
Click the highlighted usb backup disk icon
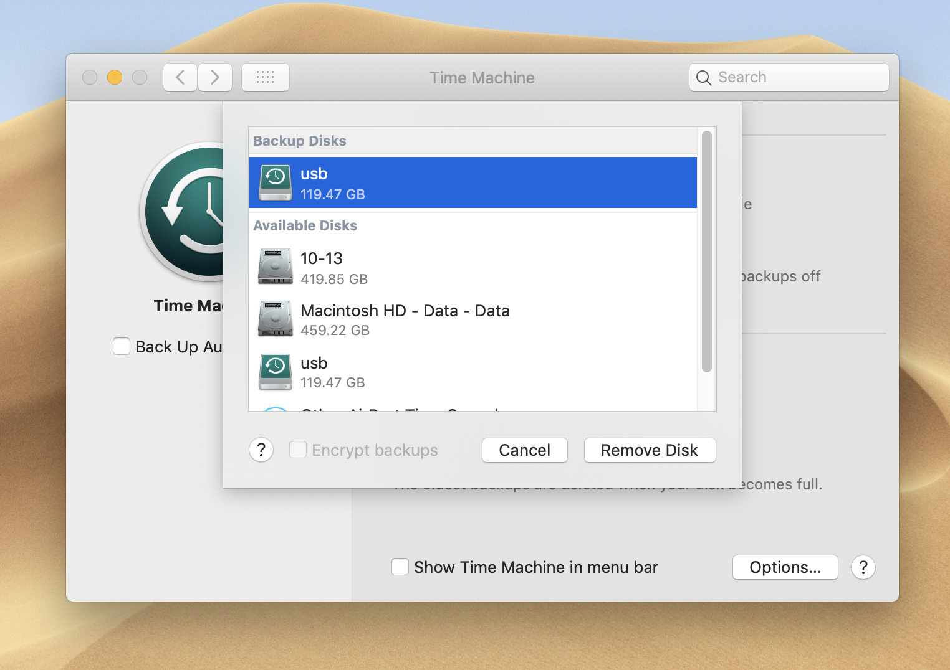pos(276,182)
